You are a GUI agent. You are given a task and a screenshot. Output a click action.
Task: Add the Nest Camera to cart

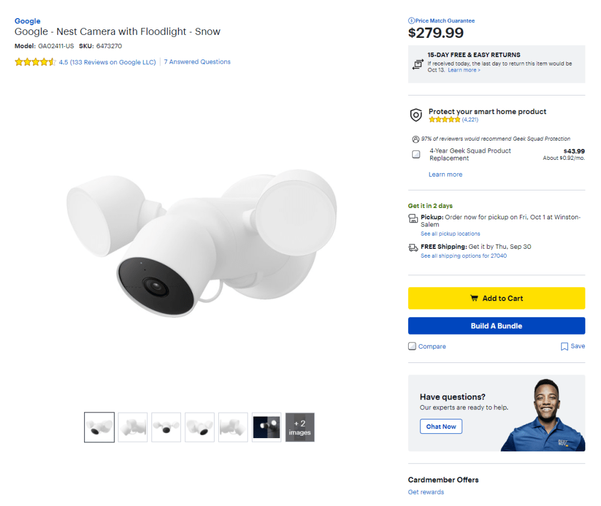coord(496,298)
